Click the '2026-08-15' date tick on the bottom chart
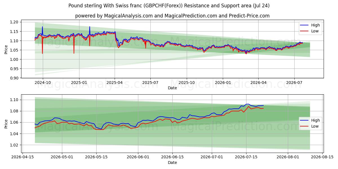Screen dimensions: 338x169 coord(322,157)
